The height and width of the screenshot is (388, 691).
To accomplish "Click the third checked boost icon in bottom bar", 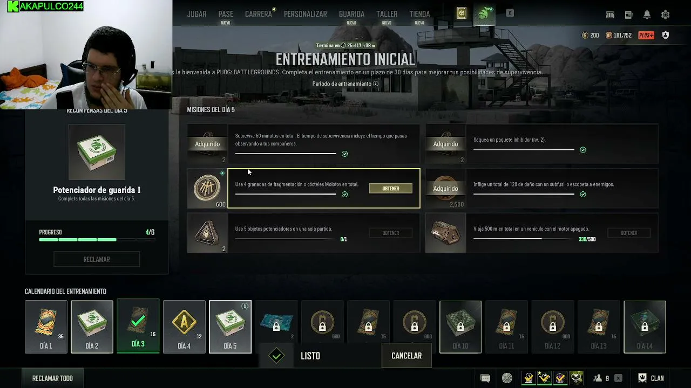I will click(x=560, y=378).
